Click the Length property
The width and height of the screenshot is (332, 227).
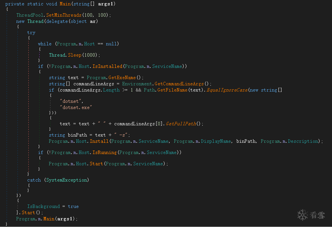(x=111, y=90)
